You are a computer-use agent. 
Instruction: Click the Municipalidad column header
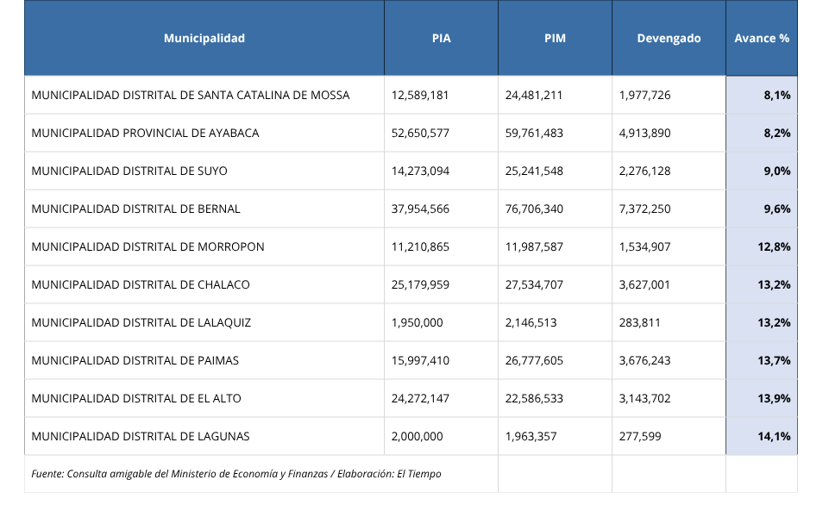point(204,37)
